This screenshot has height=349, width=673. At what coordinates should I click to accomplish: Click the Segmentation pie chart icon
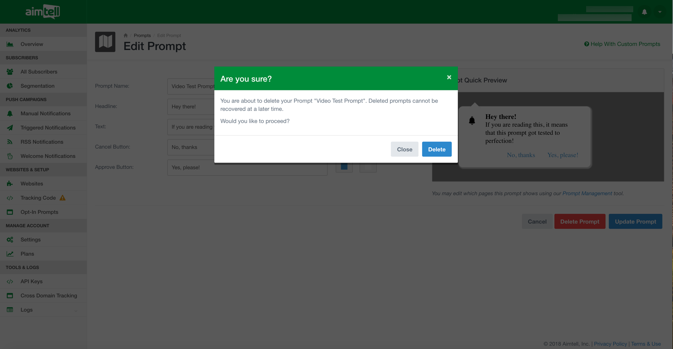pyautogui.click(x=10, y=86)
